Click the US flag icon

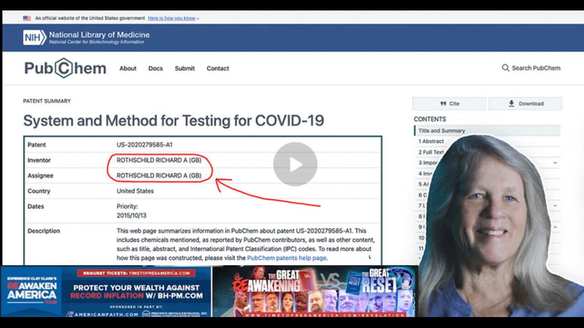(27, 18)
